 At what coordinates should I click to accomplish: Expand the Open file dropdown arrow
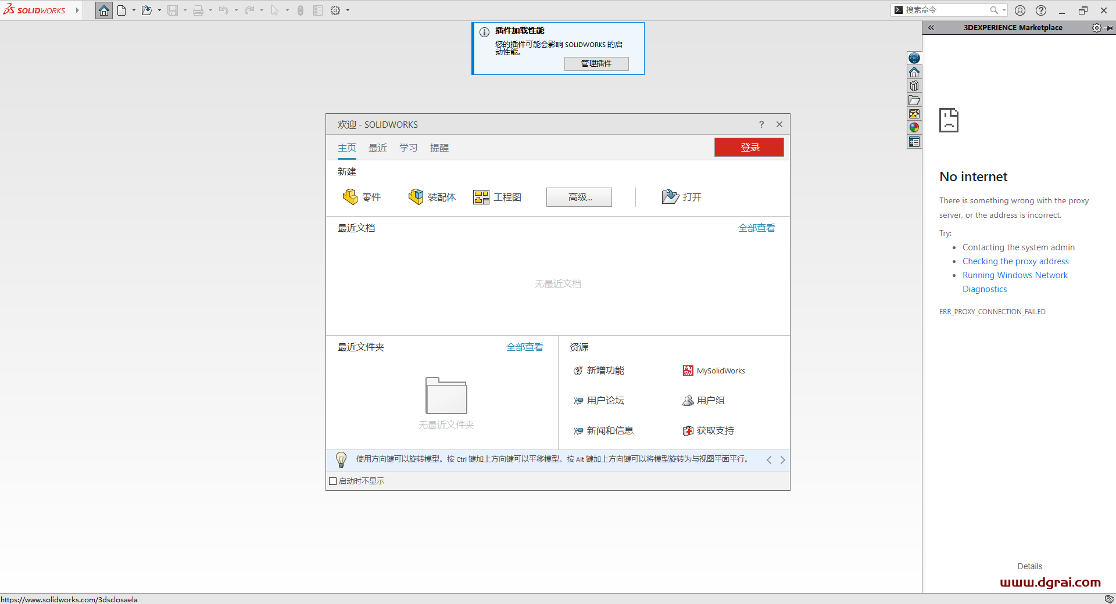[x=159, y=10]
